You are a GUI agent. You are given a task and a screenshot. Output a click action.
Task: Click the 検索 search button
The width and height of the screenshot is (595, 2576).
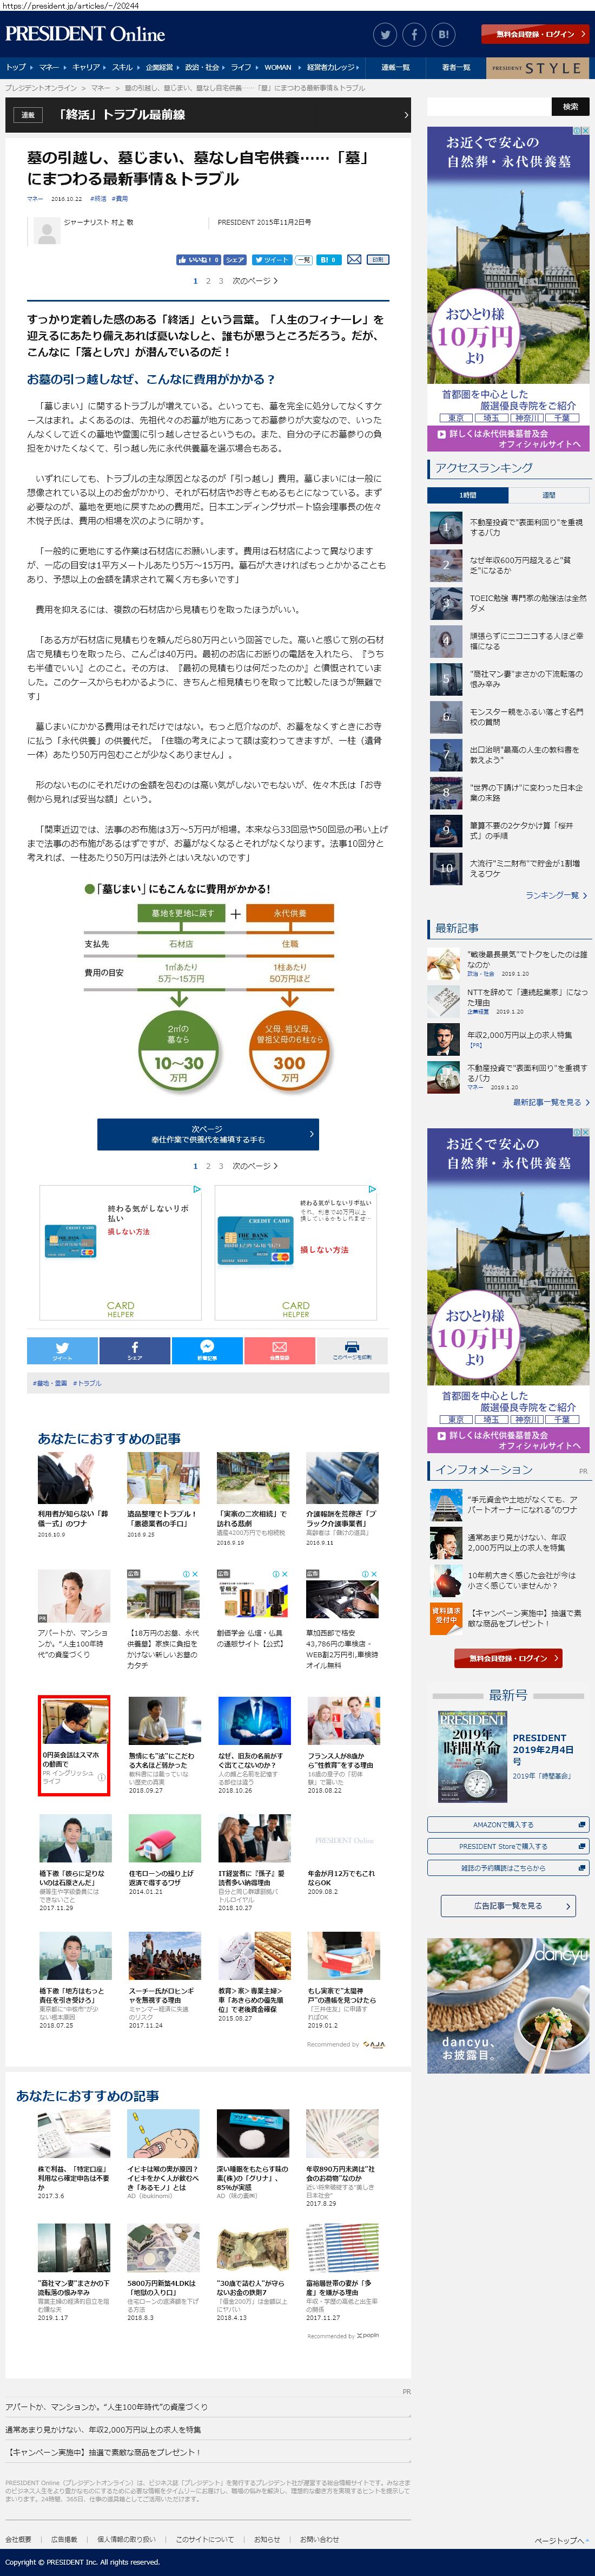pos(570,106)
